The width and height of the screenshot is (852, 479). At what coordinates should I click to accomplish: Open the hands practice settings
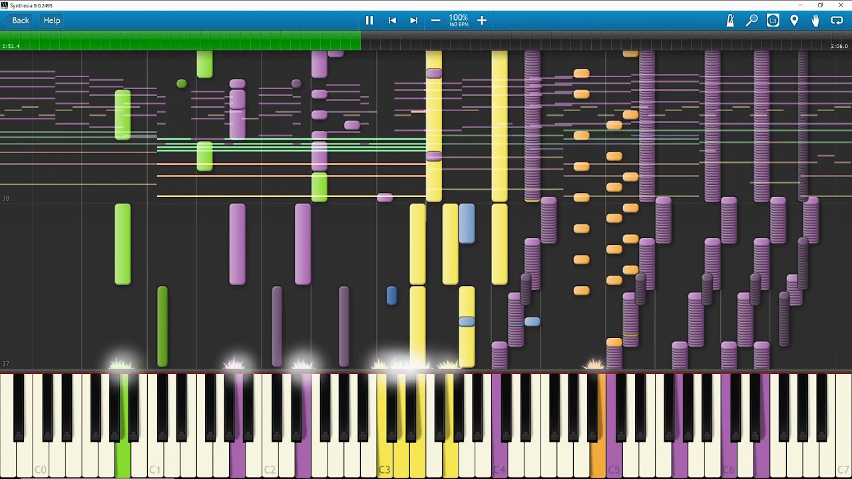coord(815,21)
